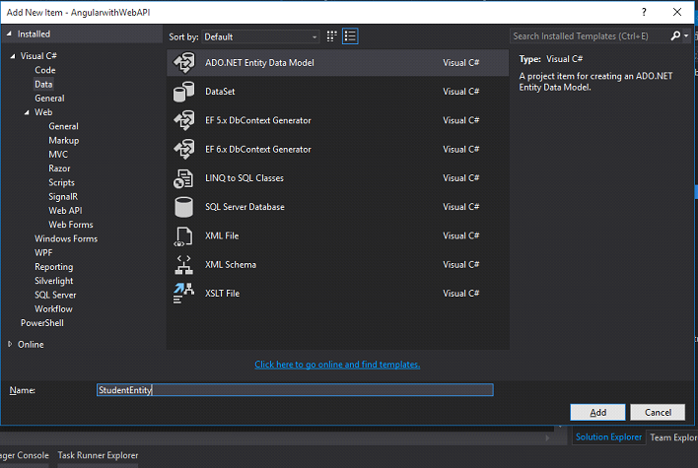
Task: Select the LINQ to SQL Classes icon
Action: point(183,178)
